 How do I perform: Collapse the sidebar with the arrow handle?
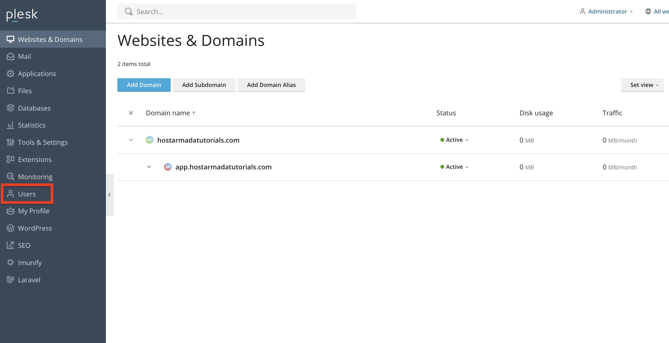tap(110, 195)
